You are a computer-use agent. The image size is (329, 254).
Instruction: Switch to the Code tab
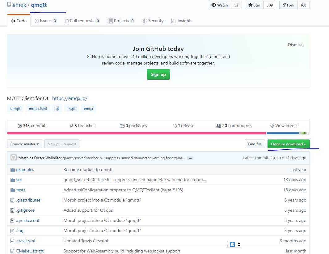coord(19,21)
